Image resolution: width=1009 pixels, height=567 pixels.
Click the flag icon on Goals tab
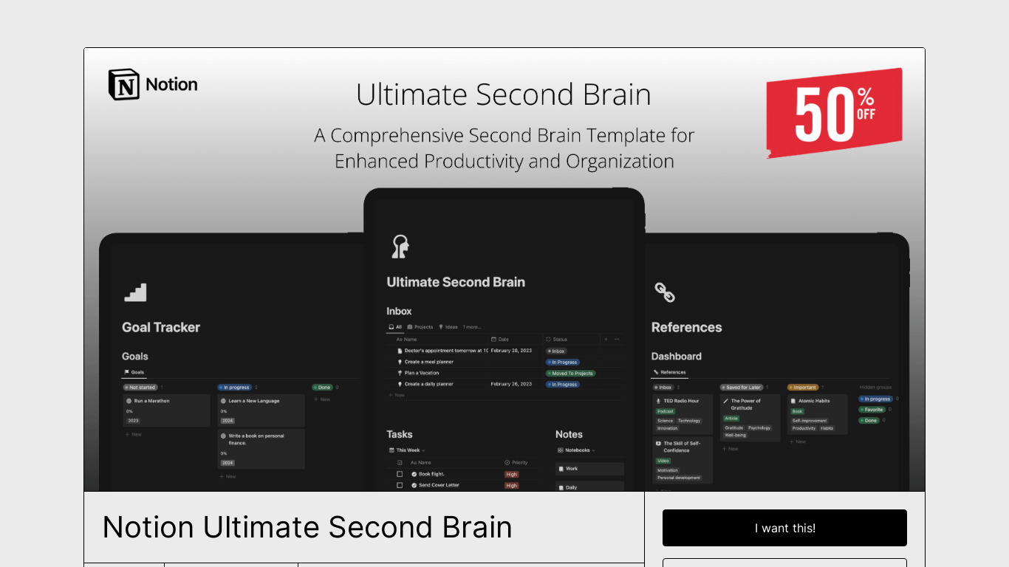tap(126, 372)
